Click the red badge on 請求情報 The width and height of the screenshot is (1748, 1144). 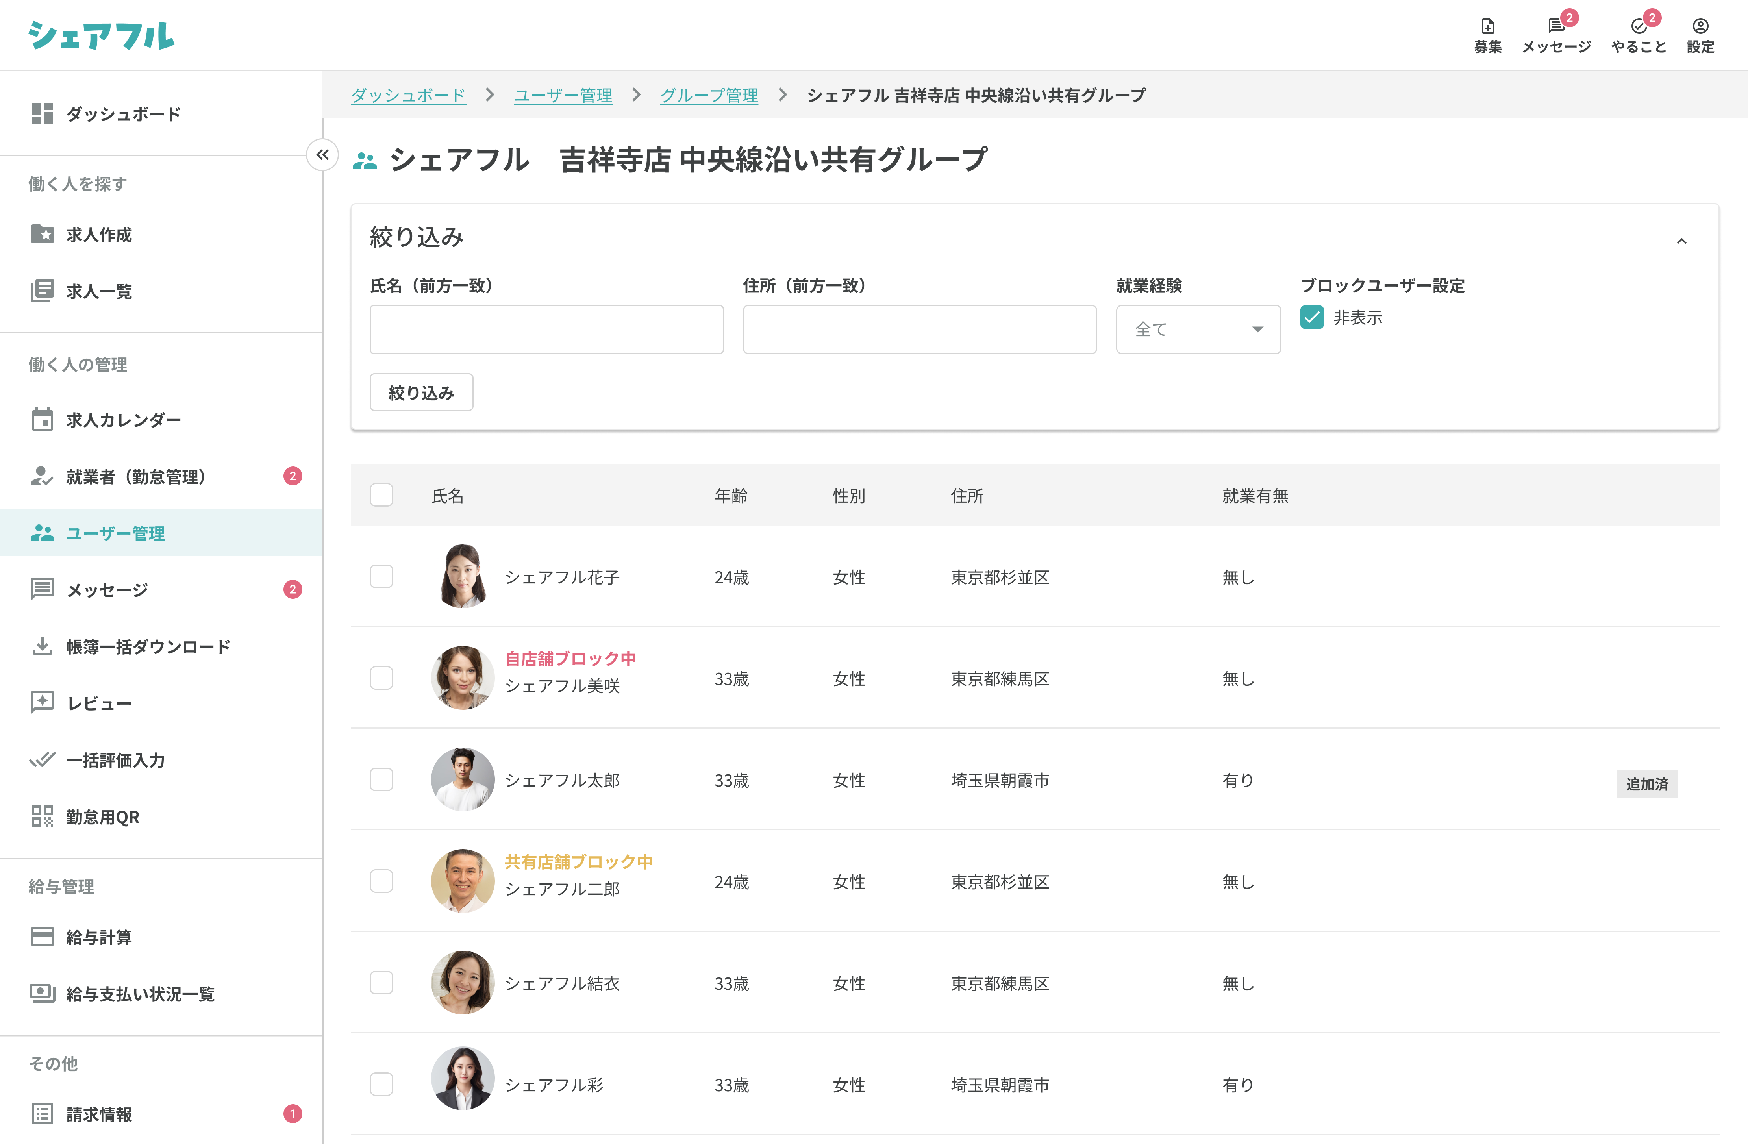click(x=292, y=1113)
